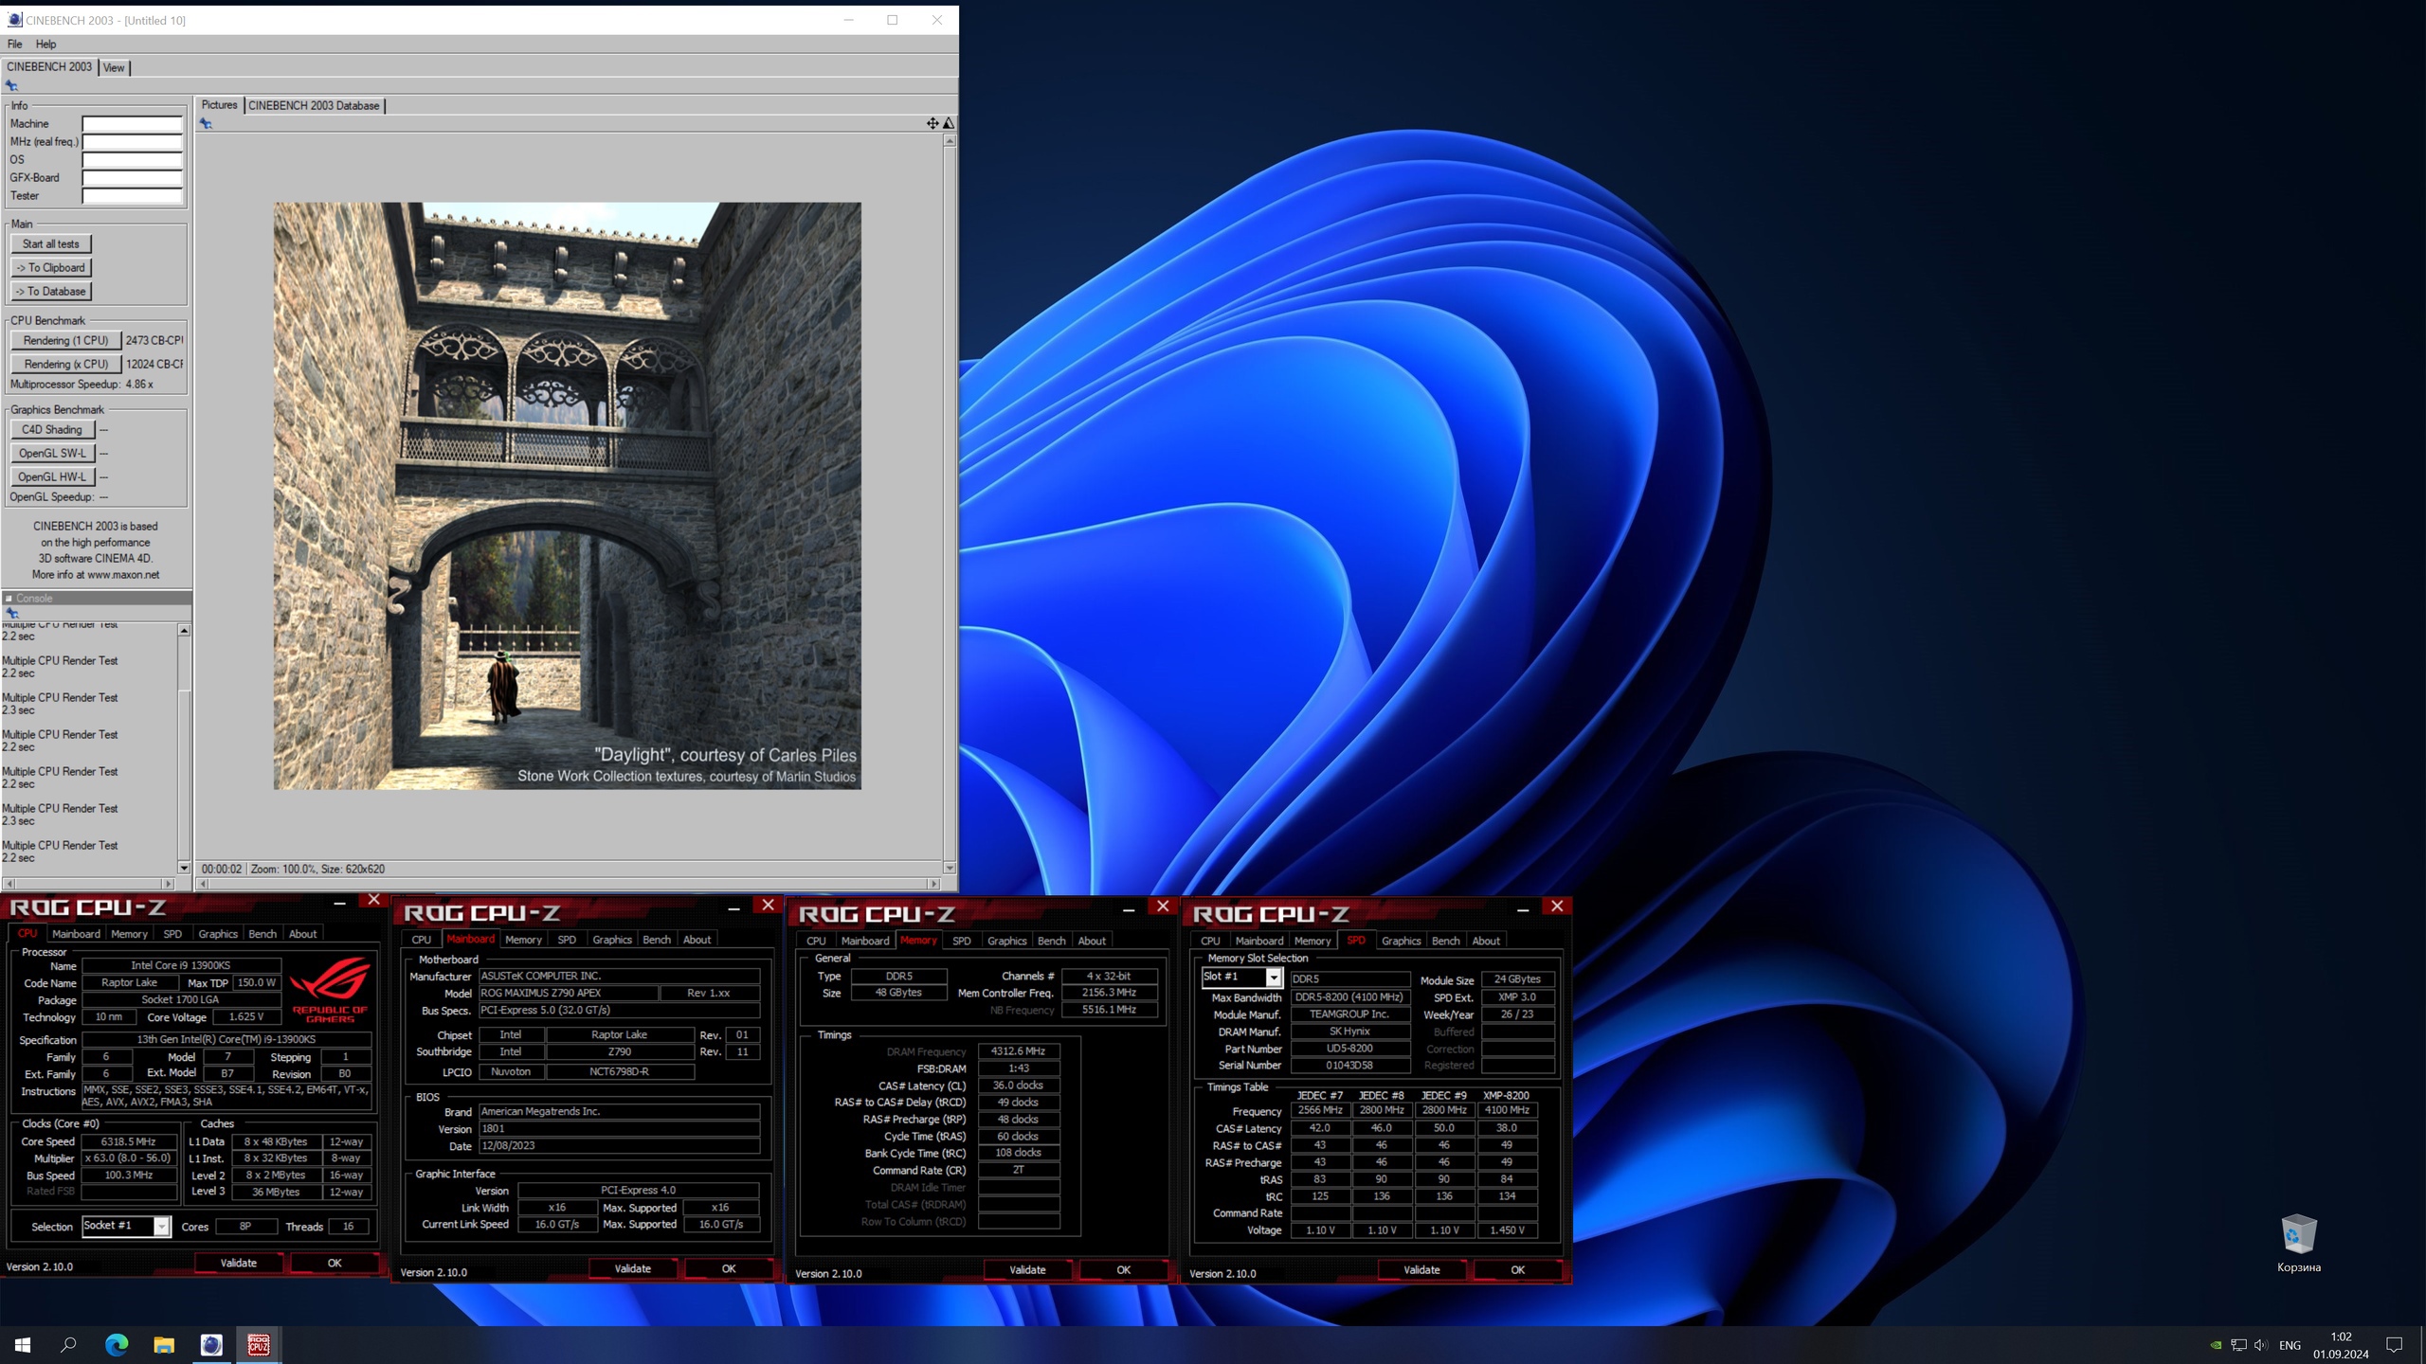Select the four-arrow move picture icon
The width and height of the screenshot is (2426, 1364).
pyautogui.click(x=932, y=123)
